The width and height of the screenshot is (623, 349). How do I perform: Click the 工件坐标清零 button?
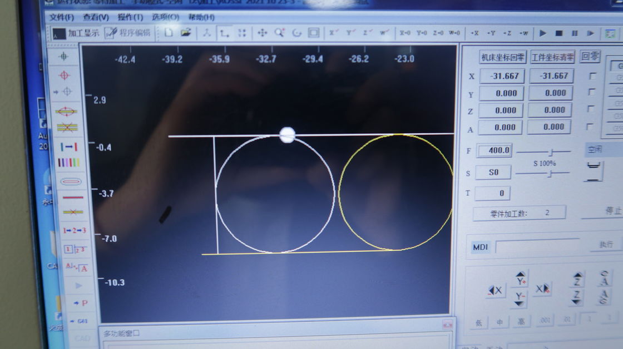click(552, 57)
